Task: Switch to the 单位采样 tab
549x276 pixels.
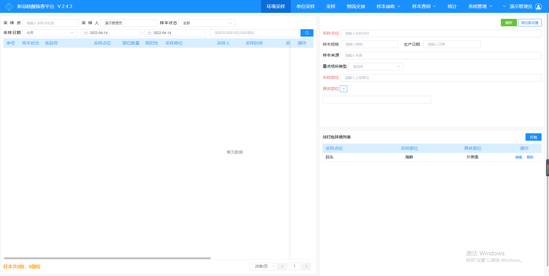Action: click(x=305, y=7)
